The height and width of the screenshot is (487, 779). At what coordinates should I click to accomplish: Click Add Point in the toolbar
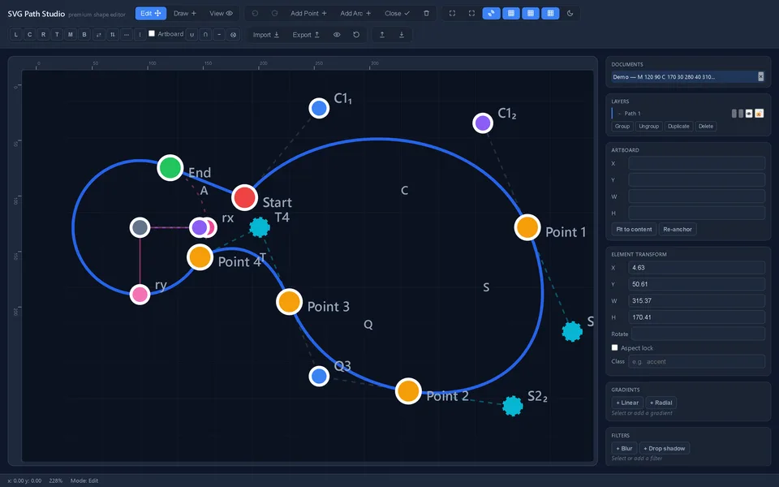pos(308,14)
